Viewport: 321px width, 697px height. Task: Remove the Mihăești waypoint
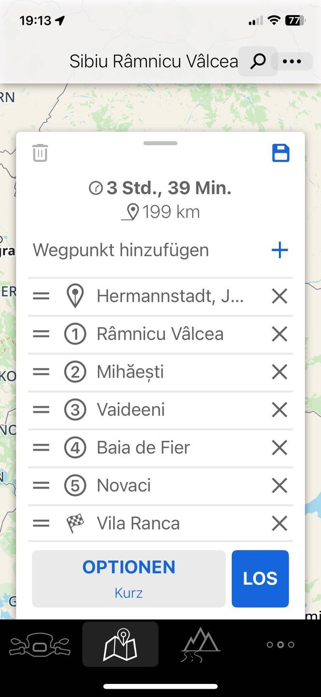279,372
